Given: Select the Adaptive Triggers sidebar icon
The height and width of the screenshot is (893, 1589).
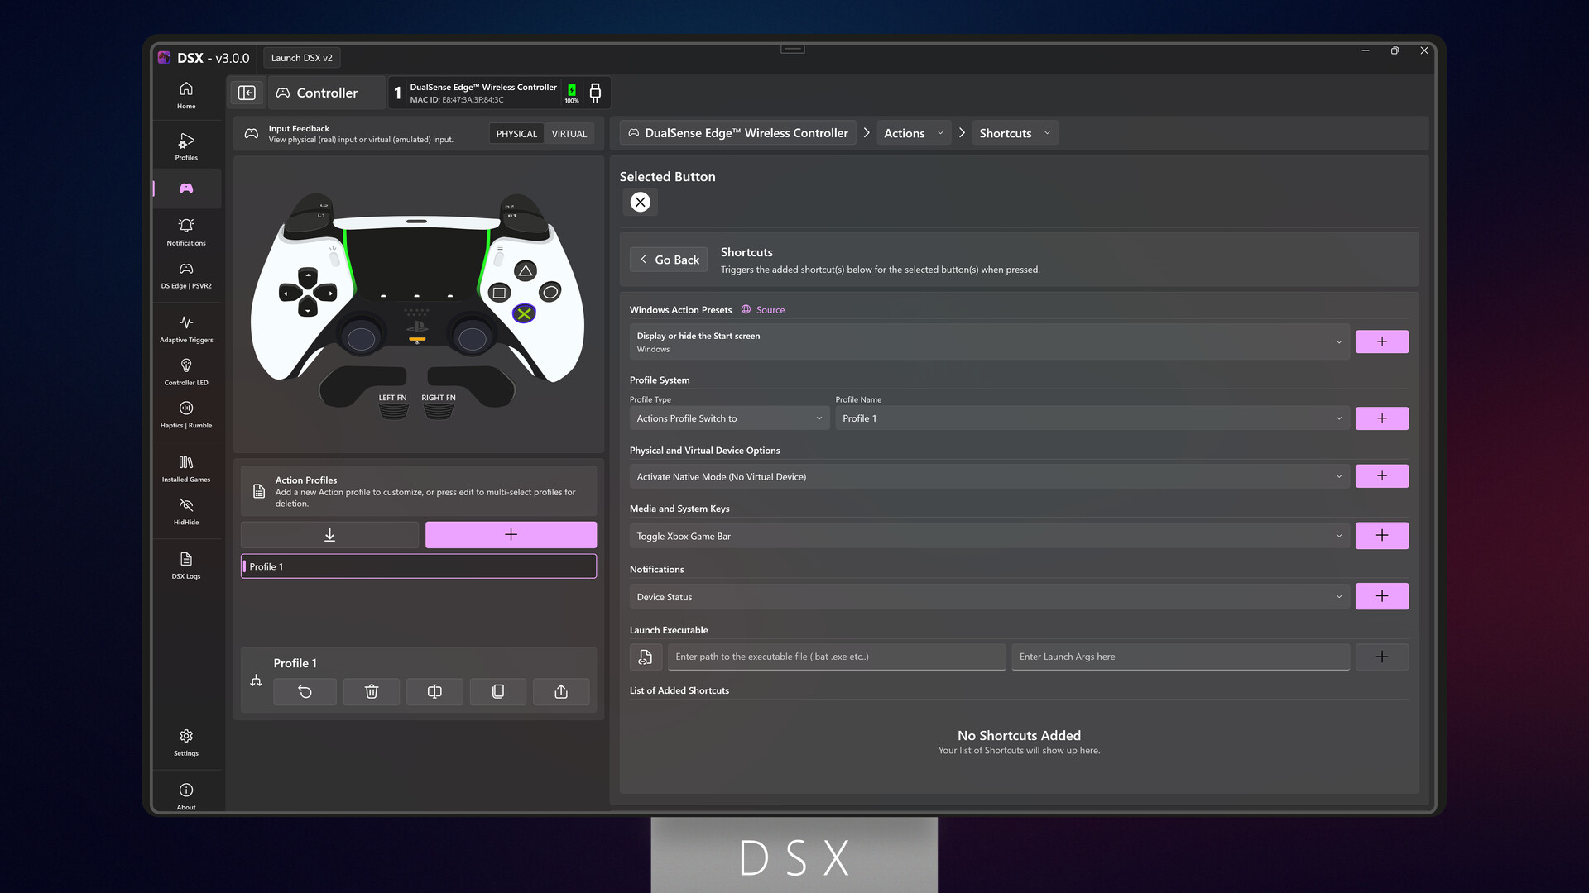Looking at the screenshot, I should point(185,328).
